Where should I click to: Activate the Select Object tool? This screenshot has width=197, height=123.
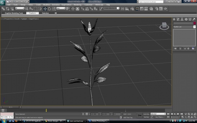click(27, 9)
